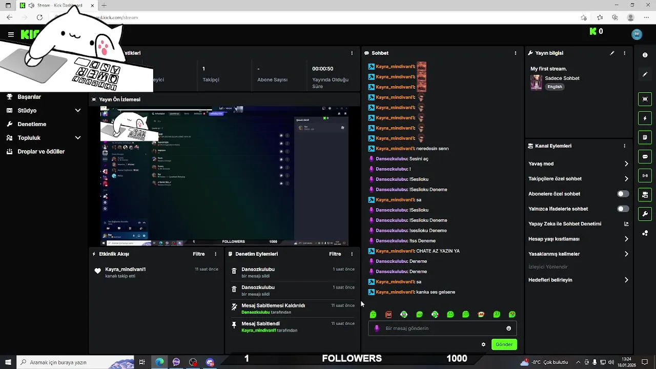Viewport: 656px width, 369px height.
Task: Open Windows Start menu
Action: (8, 362)
